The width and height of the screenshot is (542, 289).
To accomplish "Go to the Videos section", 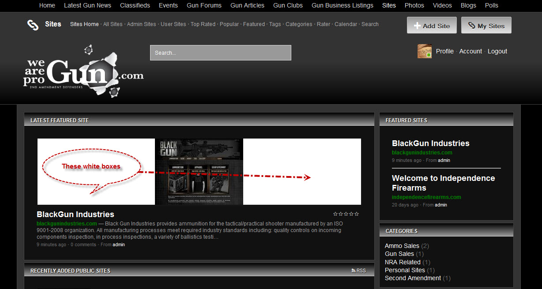I will [442, 5].
